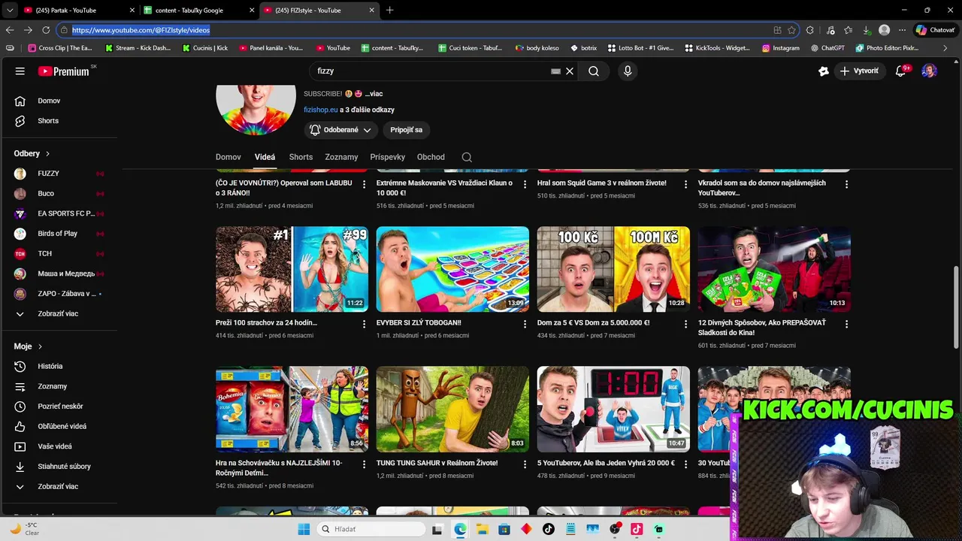The width and height of the screenshot is (962, 541).
Task: Click the Pripojiť sa join button
Action: click(406, 130)
